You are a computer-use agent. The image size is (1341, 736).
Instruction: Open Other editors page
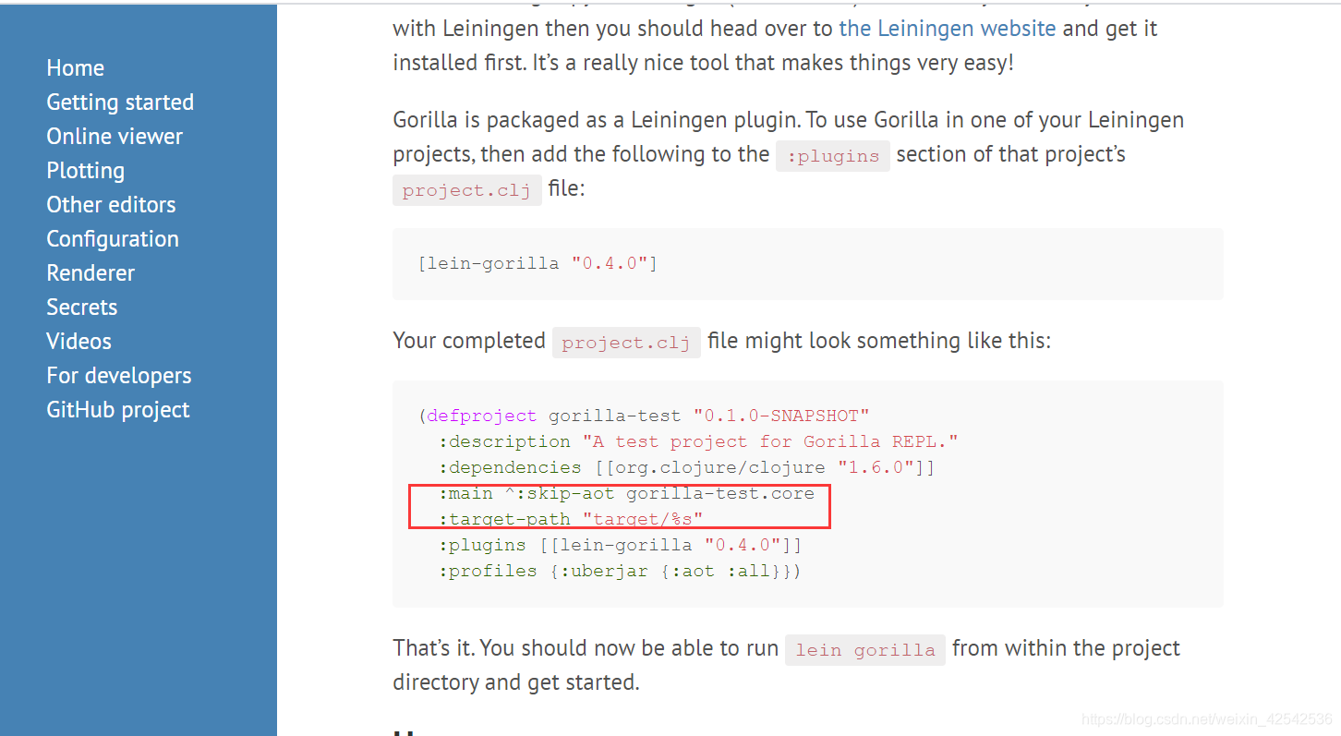(x=111, y=205)
